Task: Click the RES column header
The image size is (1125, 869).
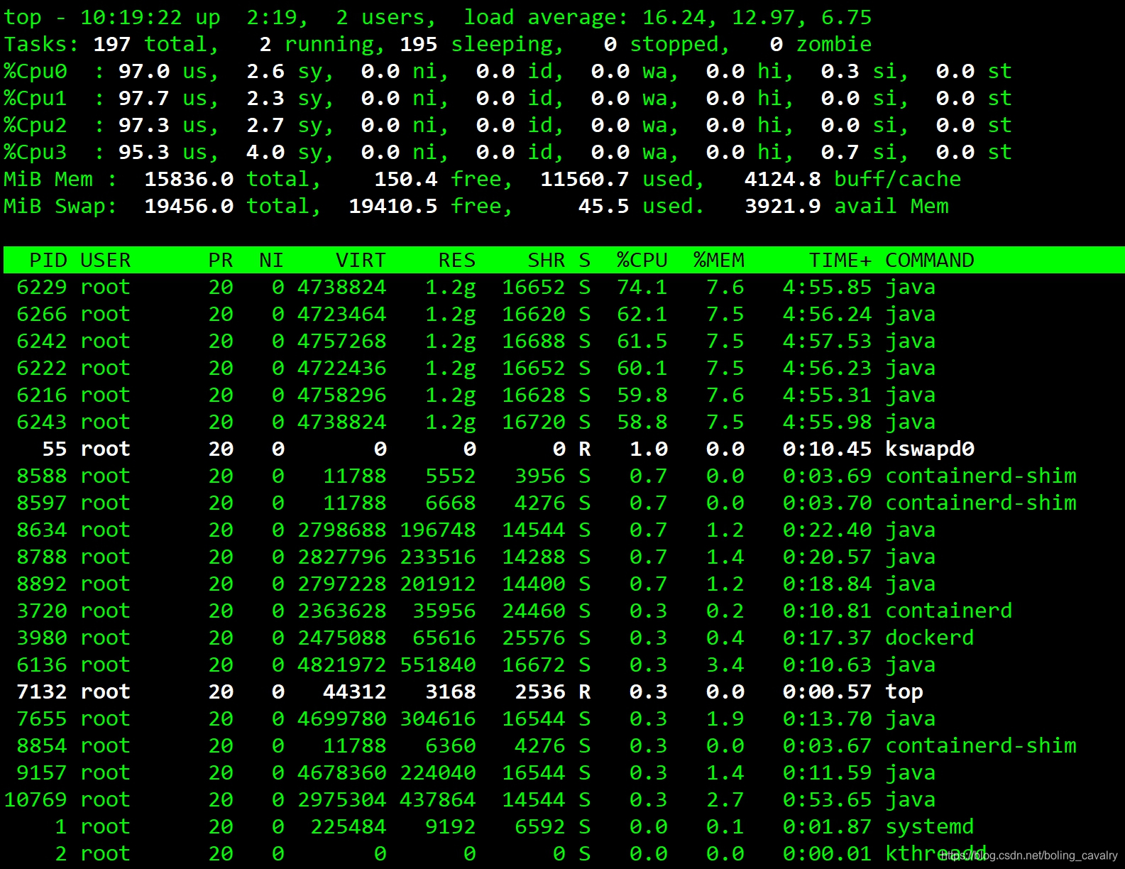Action: coord(457,261)
